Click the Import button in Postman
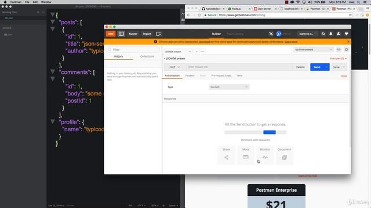Viewport: 371px width, 208px height. [147, 34]
